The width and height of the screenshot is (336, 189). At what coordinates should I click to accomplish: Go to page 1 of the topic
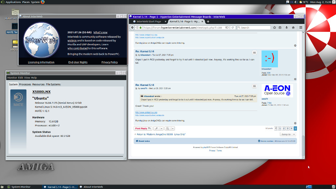pos(280,128)
